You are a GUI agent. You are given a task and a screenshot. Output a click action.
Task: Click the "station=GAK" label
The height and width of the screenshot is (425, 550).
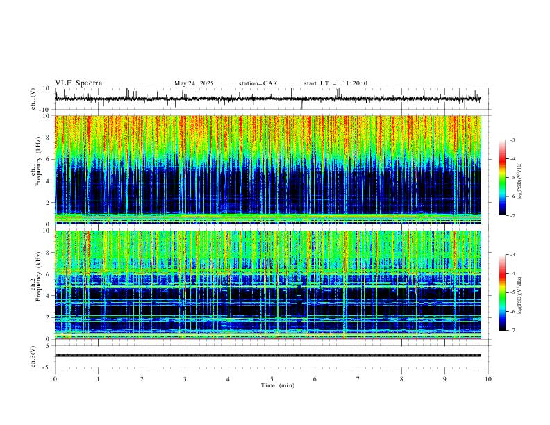258,83
